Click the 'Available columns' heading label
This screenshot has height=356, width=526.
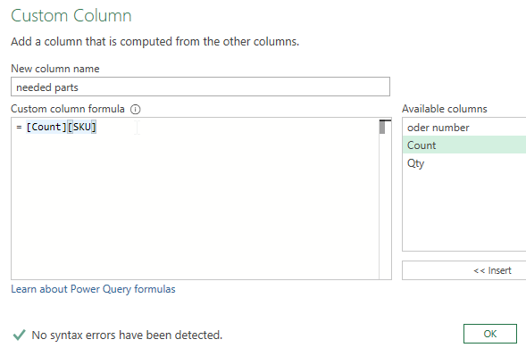coord(444,109)
